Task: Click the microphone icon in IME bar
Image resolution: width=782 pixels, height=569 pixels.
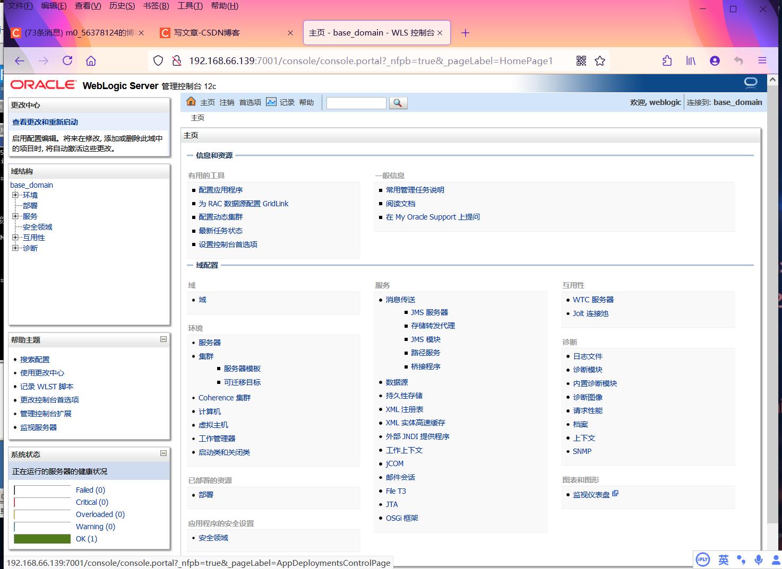Action: 759,559
